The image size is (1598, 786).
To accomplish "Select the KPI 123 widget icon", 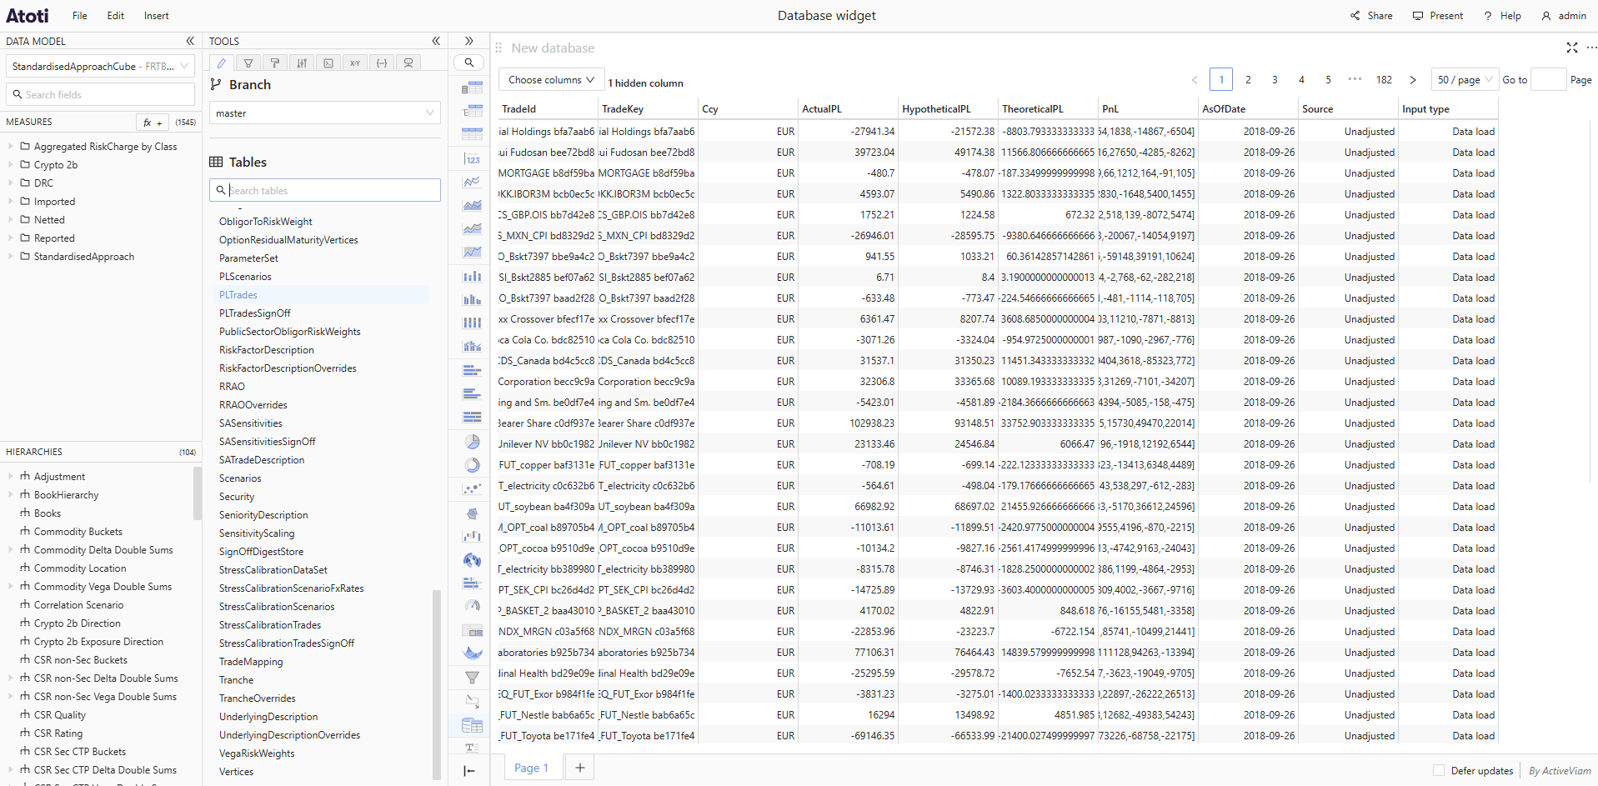I will [472, 158].
